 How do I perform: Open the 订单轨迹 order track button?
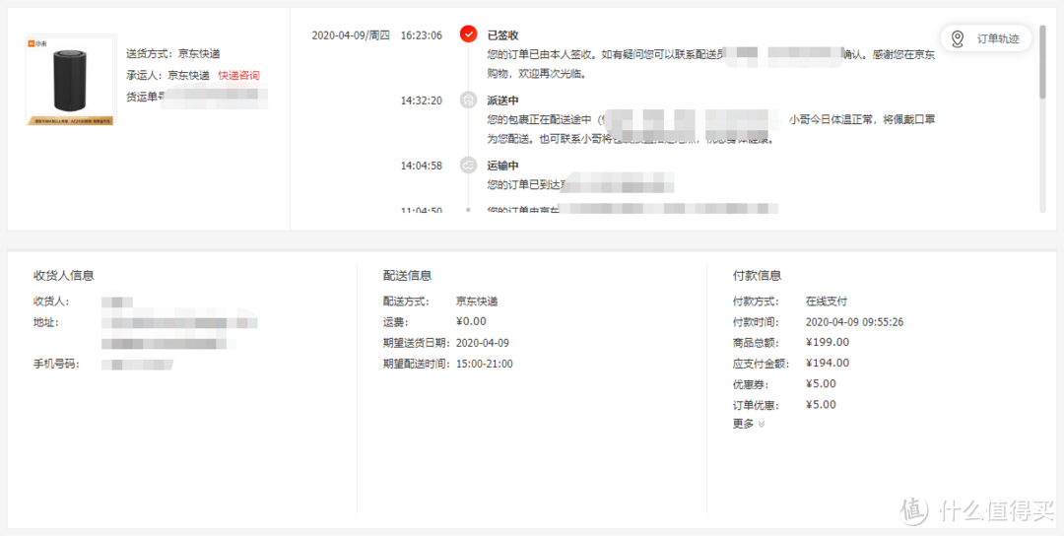point(986,38)
